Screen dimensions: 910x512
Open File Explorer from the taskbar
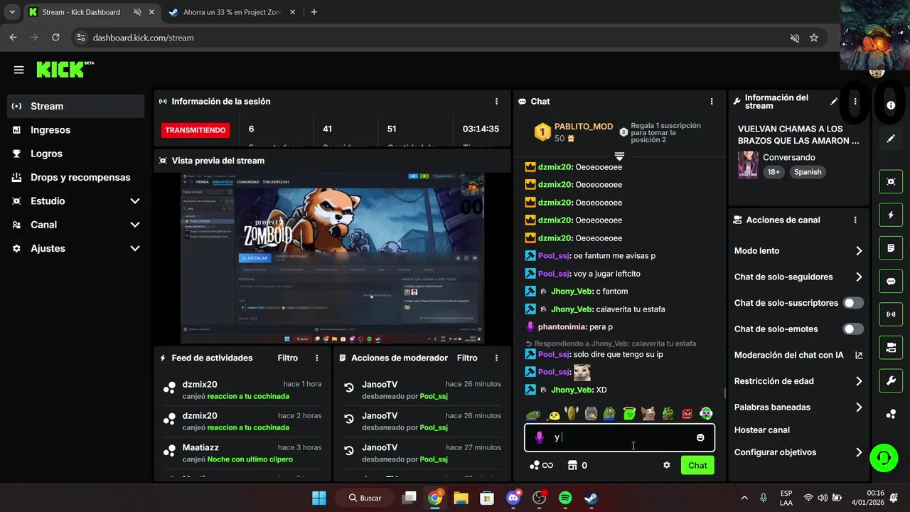[461, 498]
